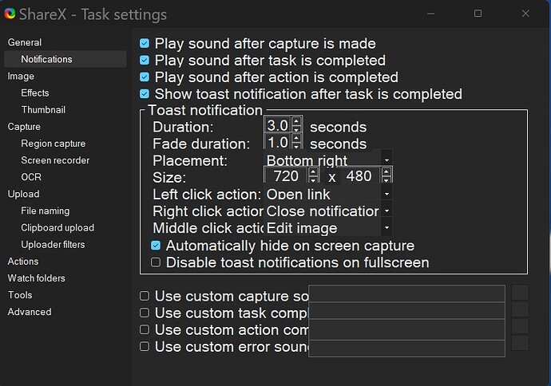Open the Upload settings section

pos(23,194)
